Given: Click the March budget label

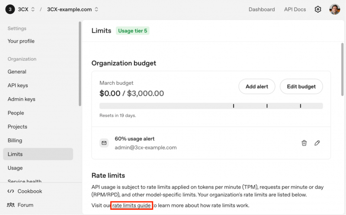Looking at the screenshot, I should (x=116, y=83).
